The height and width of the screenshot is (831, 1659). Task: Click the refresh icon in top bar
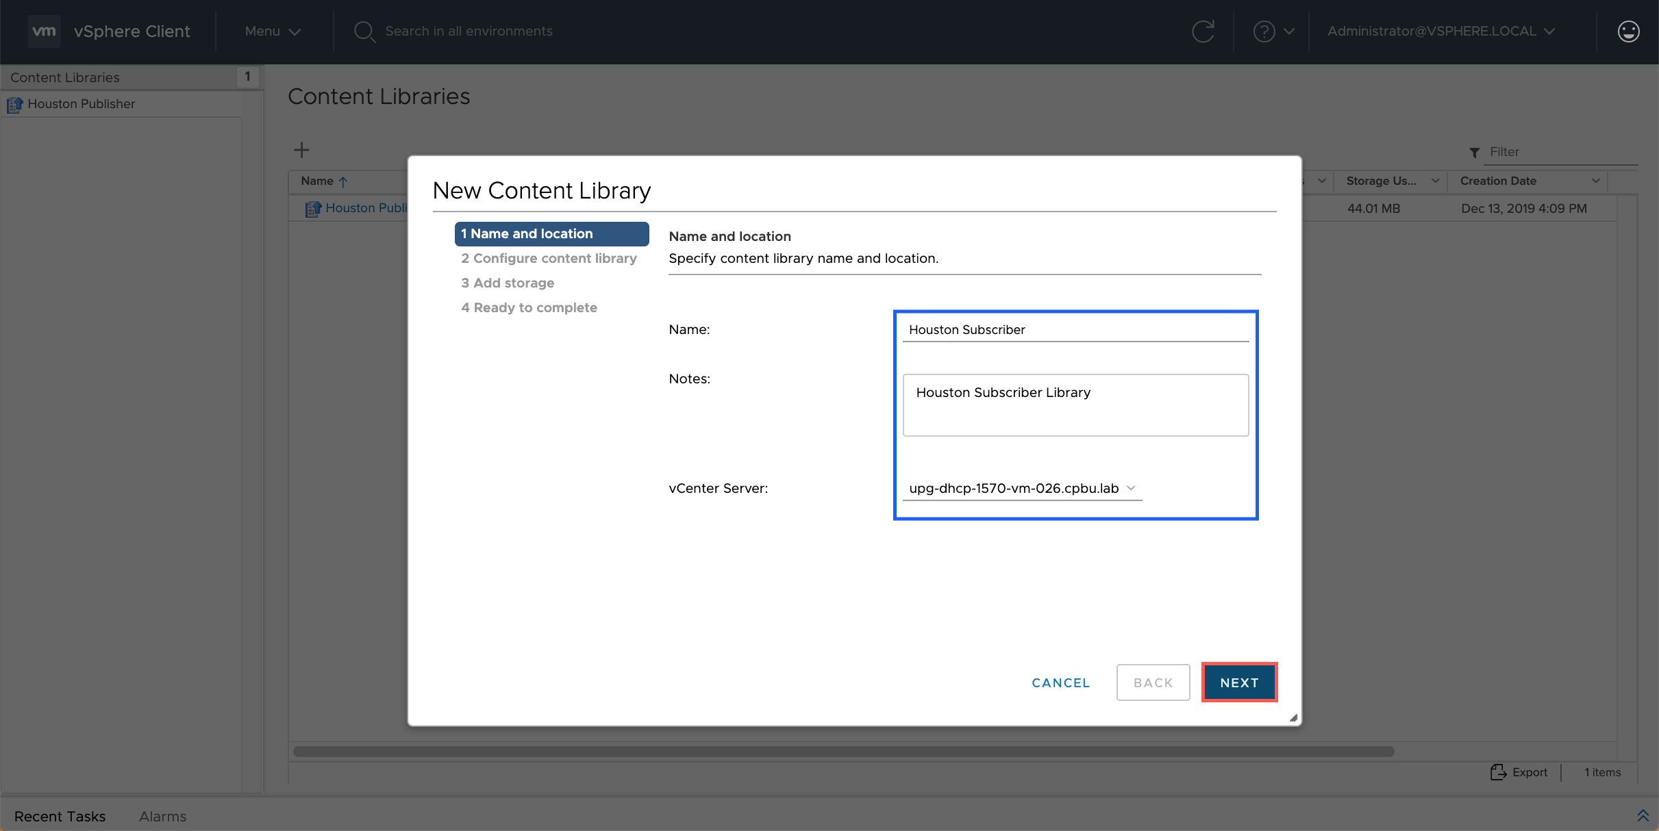(1203, 31)
